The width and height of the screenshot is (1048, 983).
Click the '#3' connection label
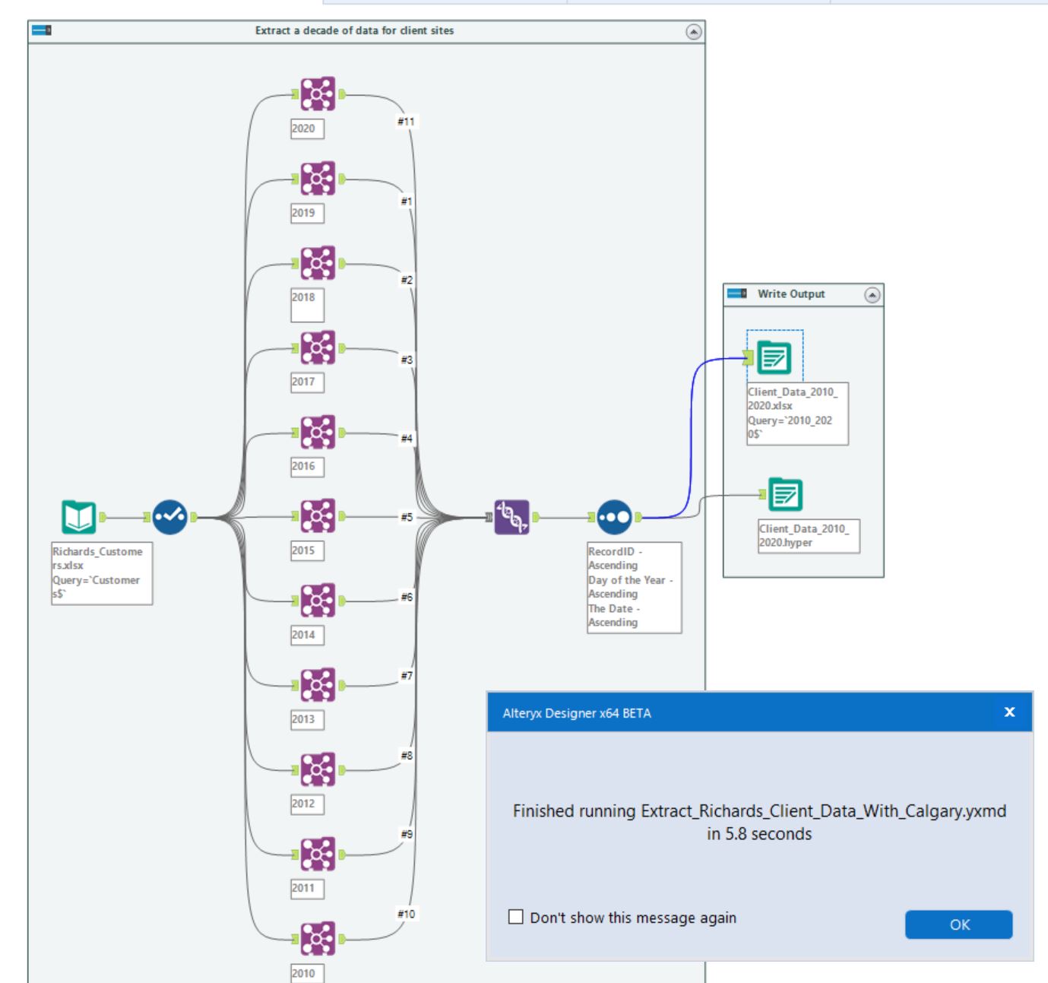point(407,360)
